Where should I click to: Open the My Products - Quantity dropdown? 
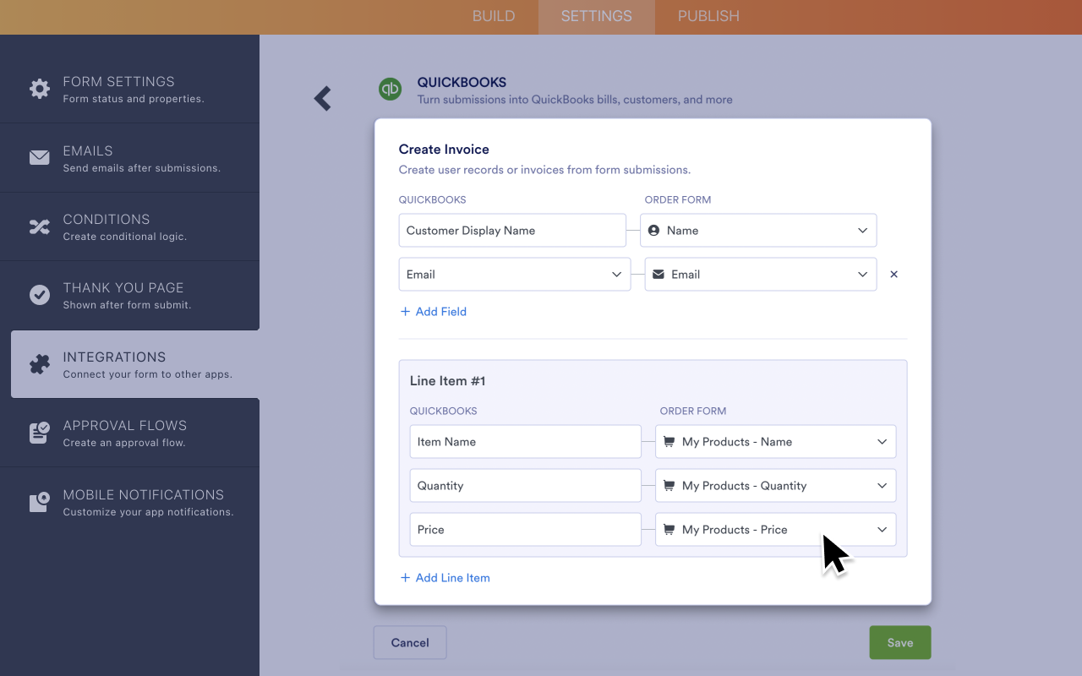(x=776, y=486)
